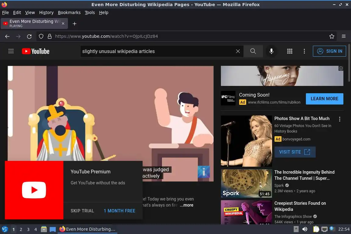
Task: Open the file manager taskbar icon
Action: [44, 229]
